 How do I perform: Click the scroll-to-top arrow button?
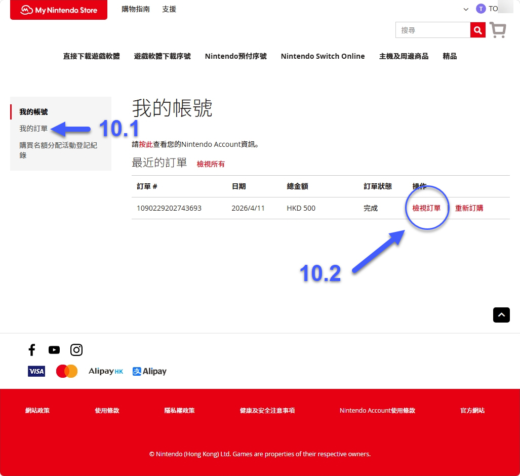pyautogui.click(x=501, y=315)
